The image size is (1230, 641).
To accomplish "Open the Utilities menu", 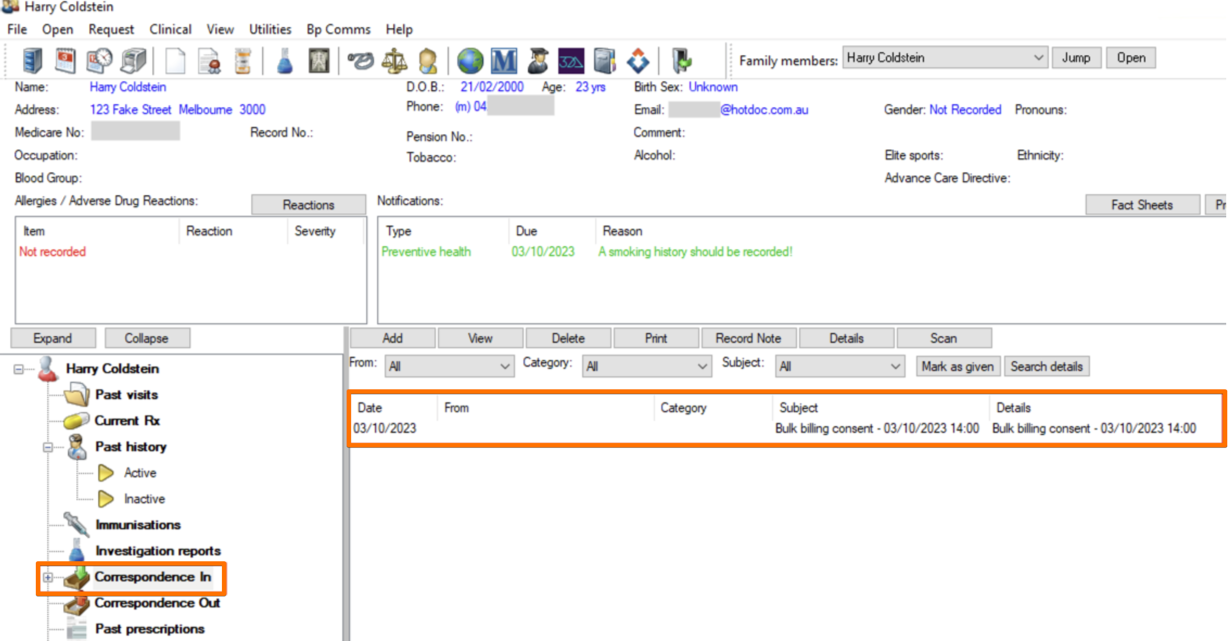I will [270, 29].
